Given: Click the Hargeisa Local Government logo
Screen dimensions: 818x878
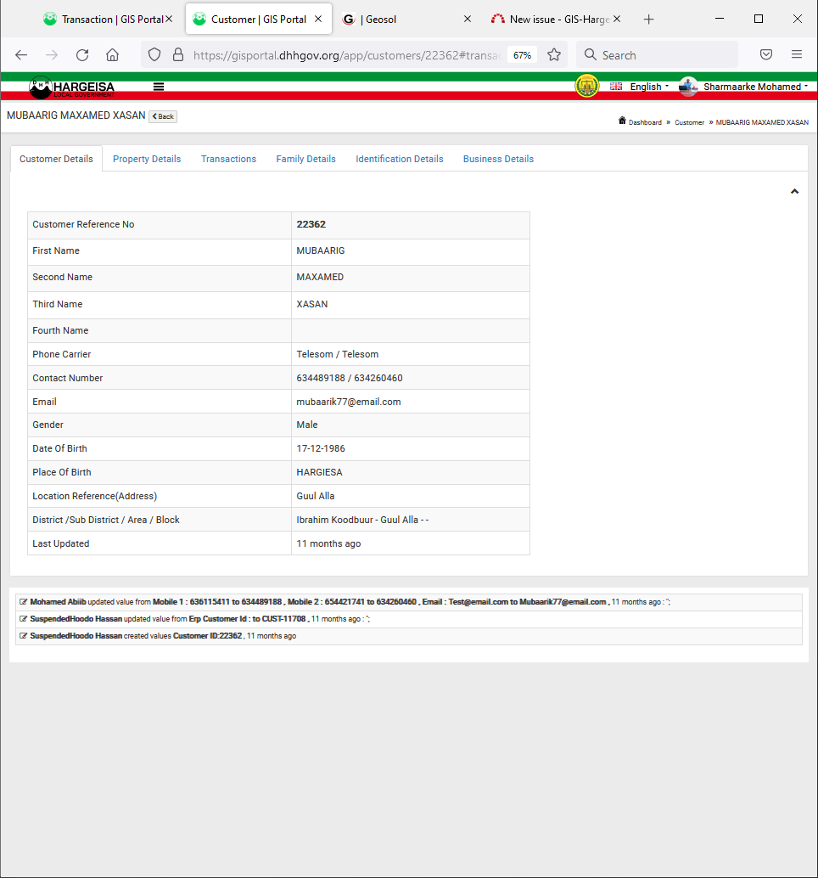Looking at the screenshot, I should pyautogui.click(x=71, y=87).
